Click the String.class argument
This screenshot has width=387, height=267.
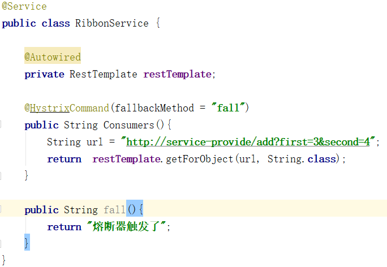coord(302,159)
